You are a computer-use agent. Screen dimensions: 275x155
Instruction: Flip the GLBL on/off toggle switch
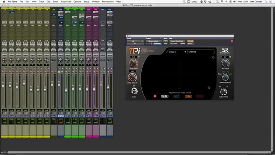[134, 91]
